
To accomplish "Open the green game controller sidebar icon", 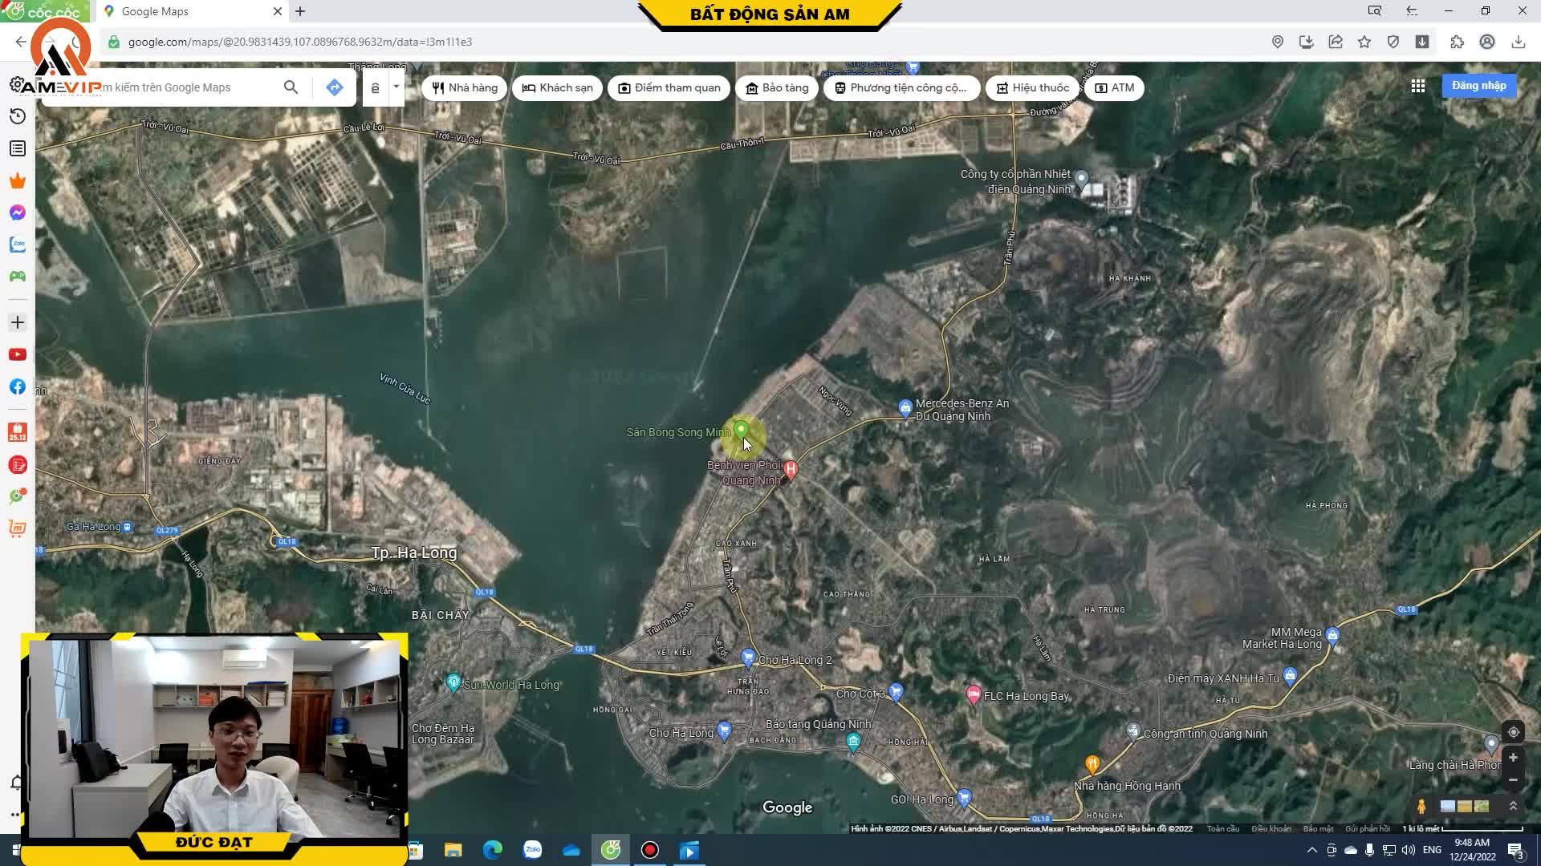I will [x=18, y=277].
